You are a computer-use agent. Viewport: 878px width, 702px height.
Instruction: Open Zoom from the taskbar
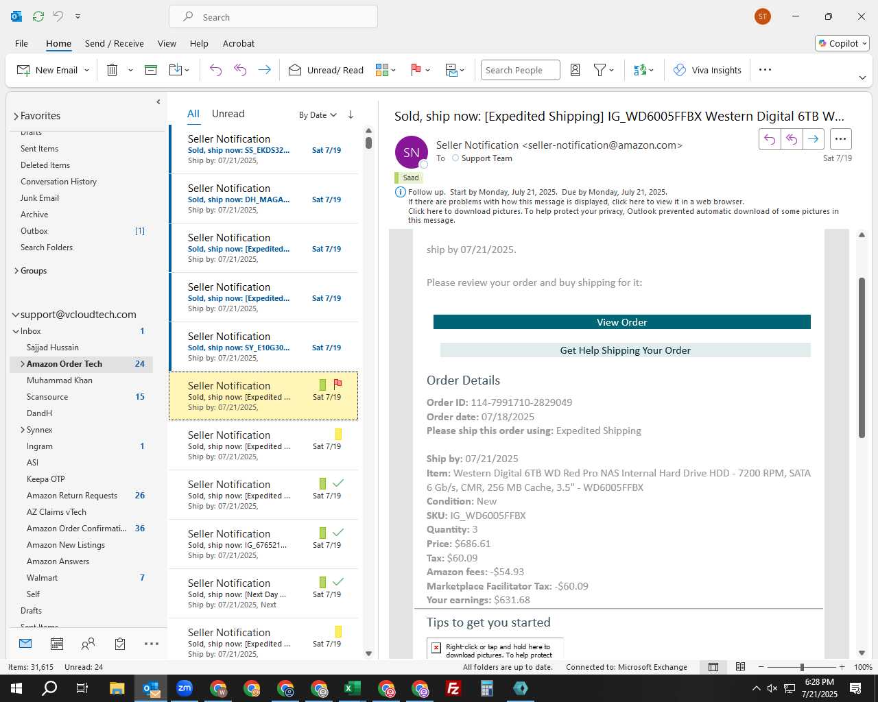(x=185, y=688)
